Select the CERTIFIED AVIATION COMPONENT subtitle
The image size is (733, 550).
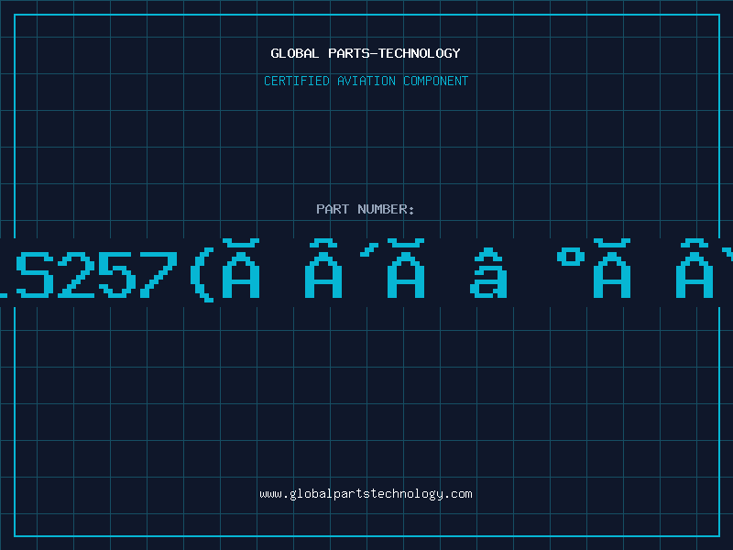click(366, 81)
